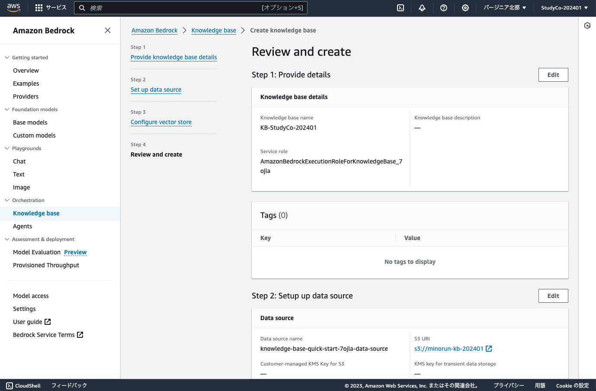Open Base models under Foundation models
The image size is (596, 391).
tap(30, 122)
